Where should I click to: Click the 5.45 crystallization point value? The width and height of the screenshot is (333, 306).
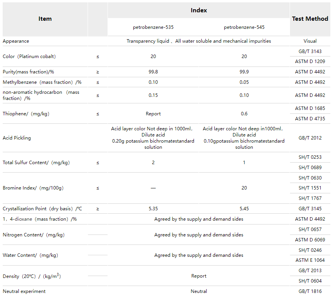tap(244, 209)
